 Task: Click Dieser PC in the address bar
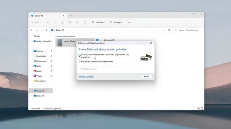point(60,30)
